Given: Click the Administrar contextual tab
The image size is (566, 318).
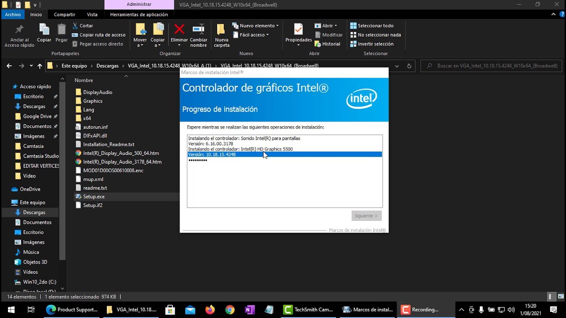Looking at the screenshot, I should point(139,4).
